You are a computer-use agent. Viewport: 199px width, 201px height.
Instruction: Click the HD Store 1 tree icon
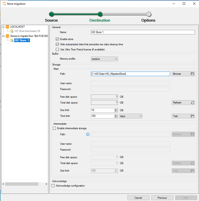12,40
